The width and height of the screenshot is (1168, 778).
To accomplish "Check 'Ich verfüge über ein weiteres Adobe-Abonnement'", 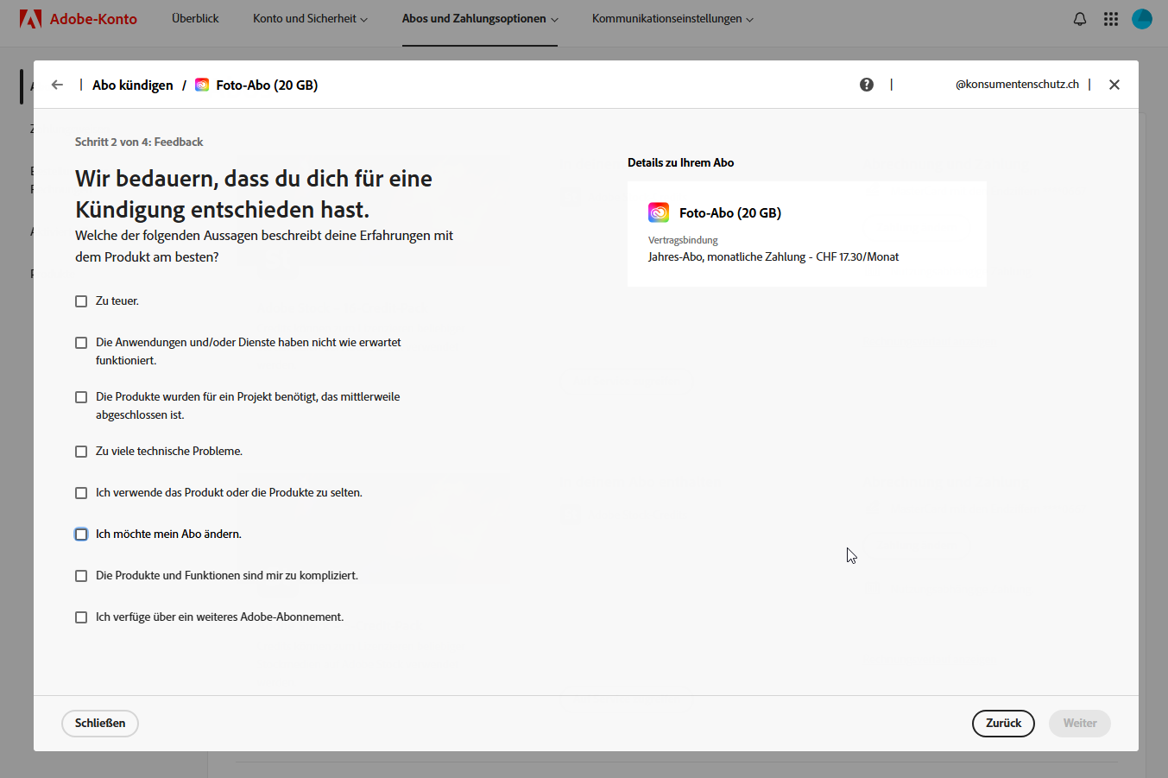I will pyautogui.click(x=81, y=617).
